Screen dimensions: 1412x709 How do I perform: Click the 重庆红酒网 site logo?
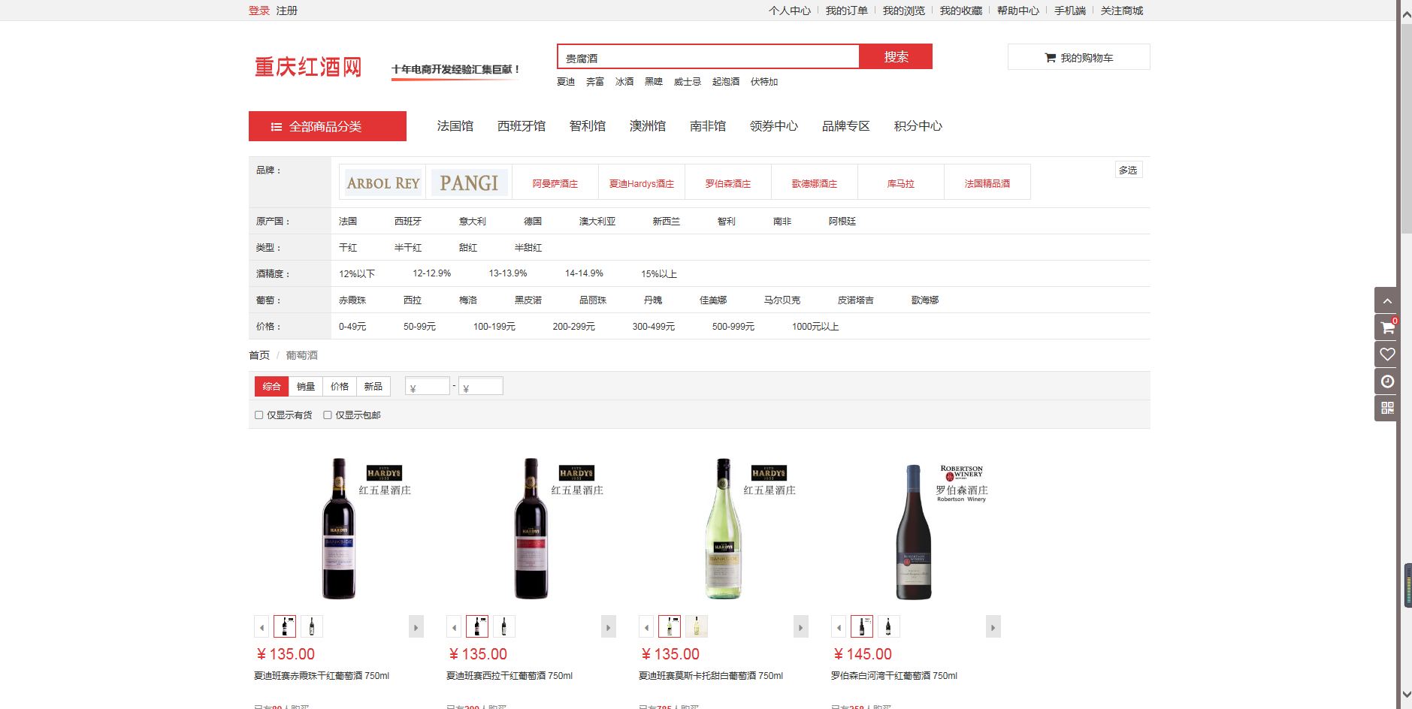pos(308,67)
